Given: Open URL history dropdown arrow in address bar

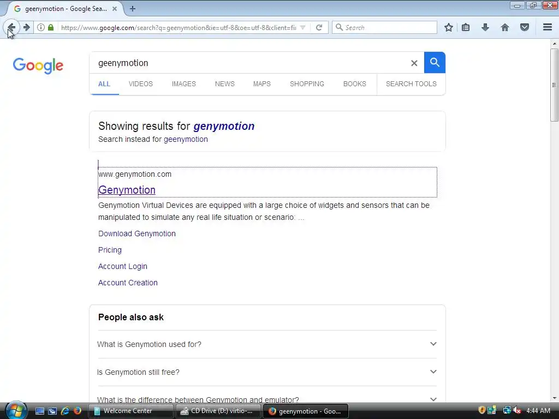Looking at the screenshot, I should point(302,27).
